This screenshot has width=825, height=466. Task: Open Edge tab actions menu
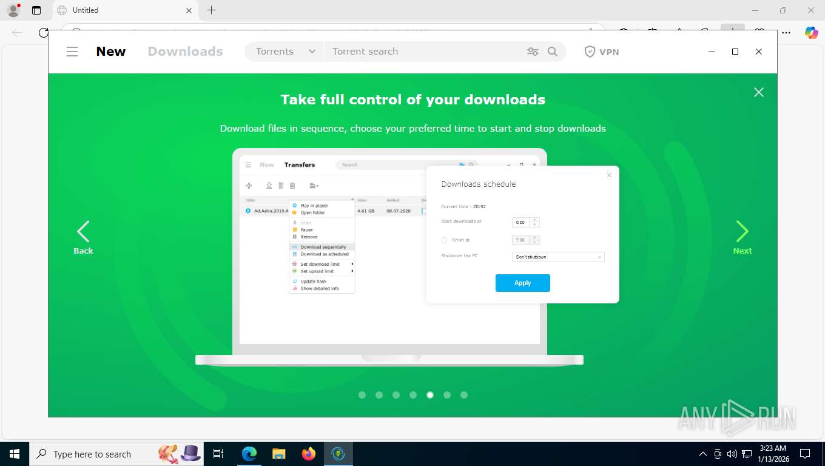click(x=36, y=10)
